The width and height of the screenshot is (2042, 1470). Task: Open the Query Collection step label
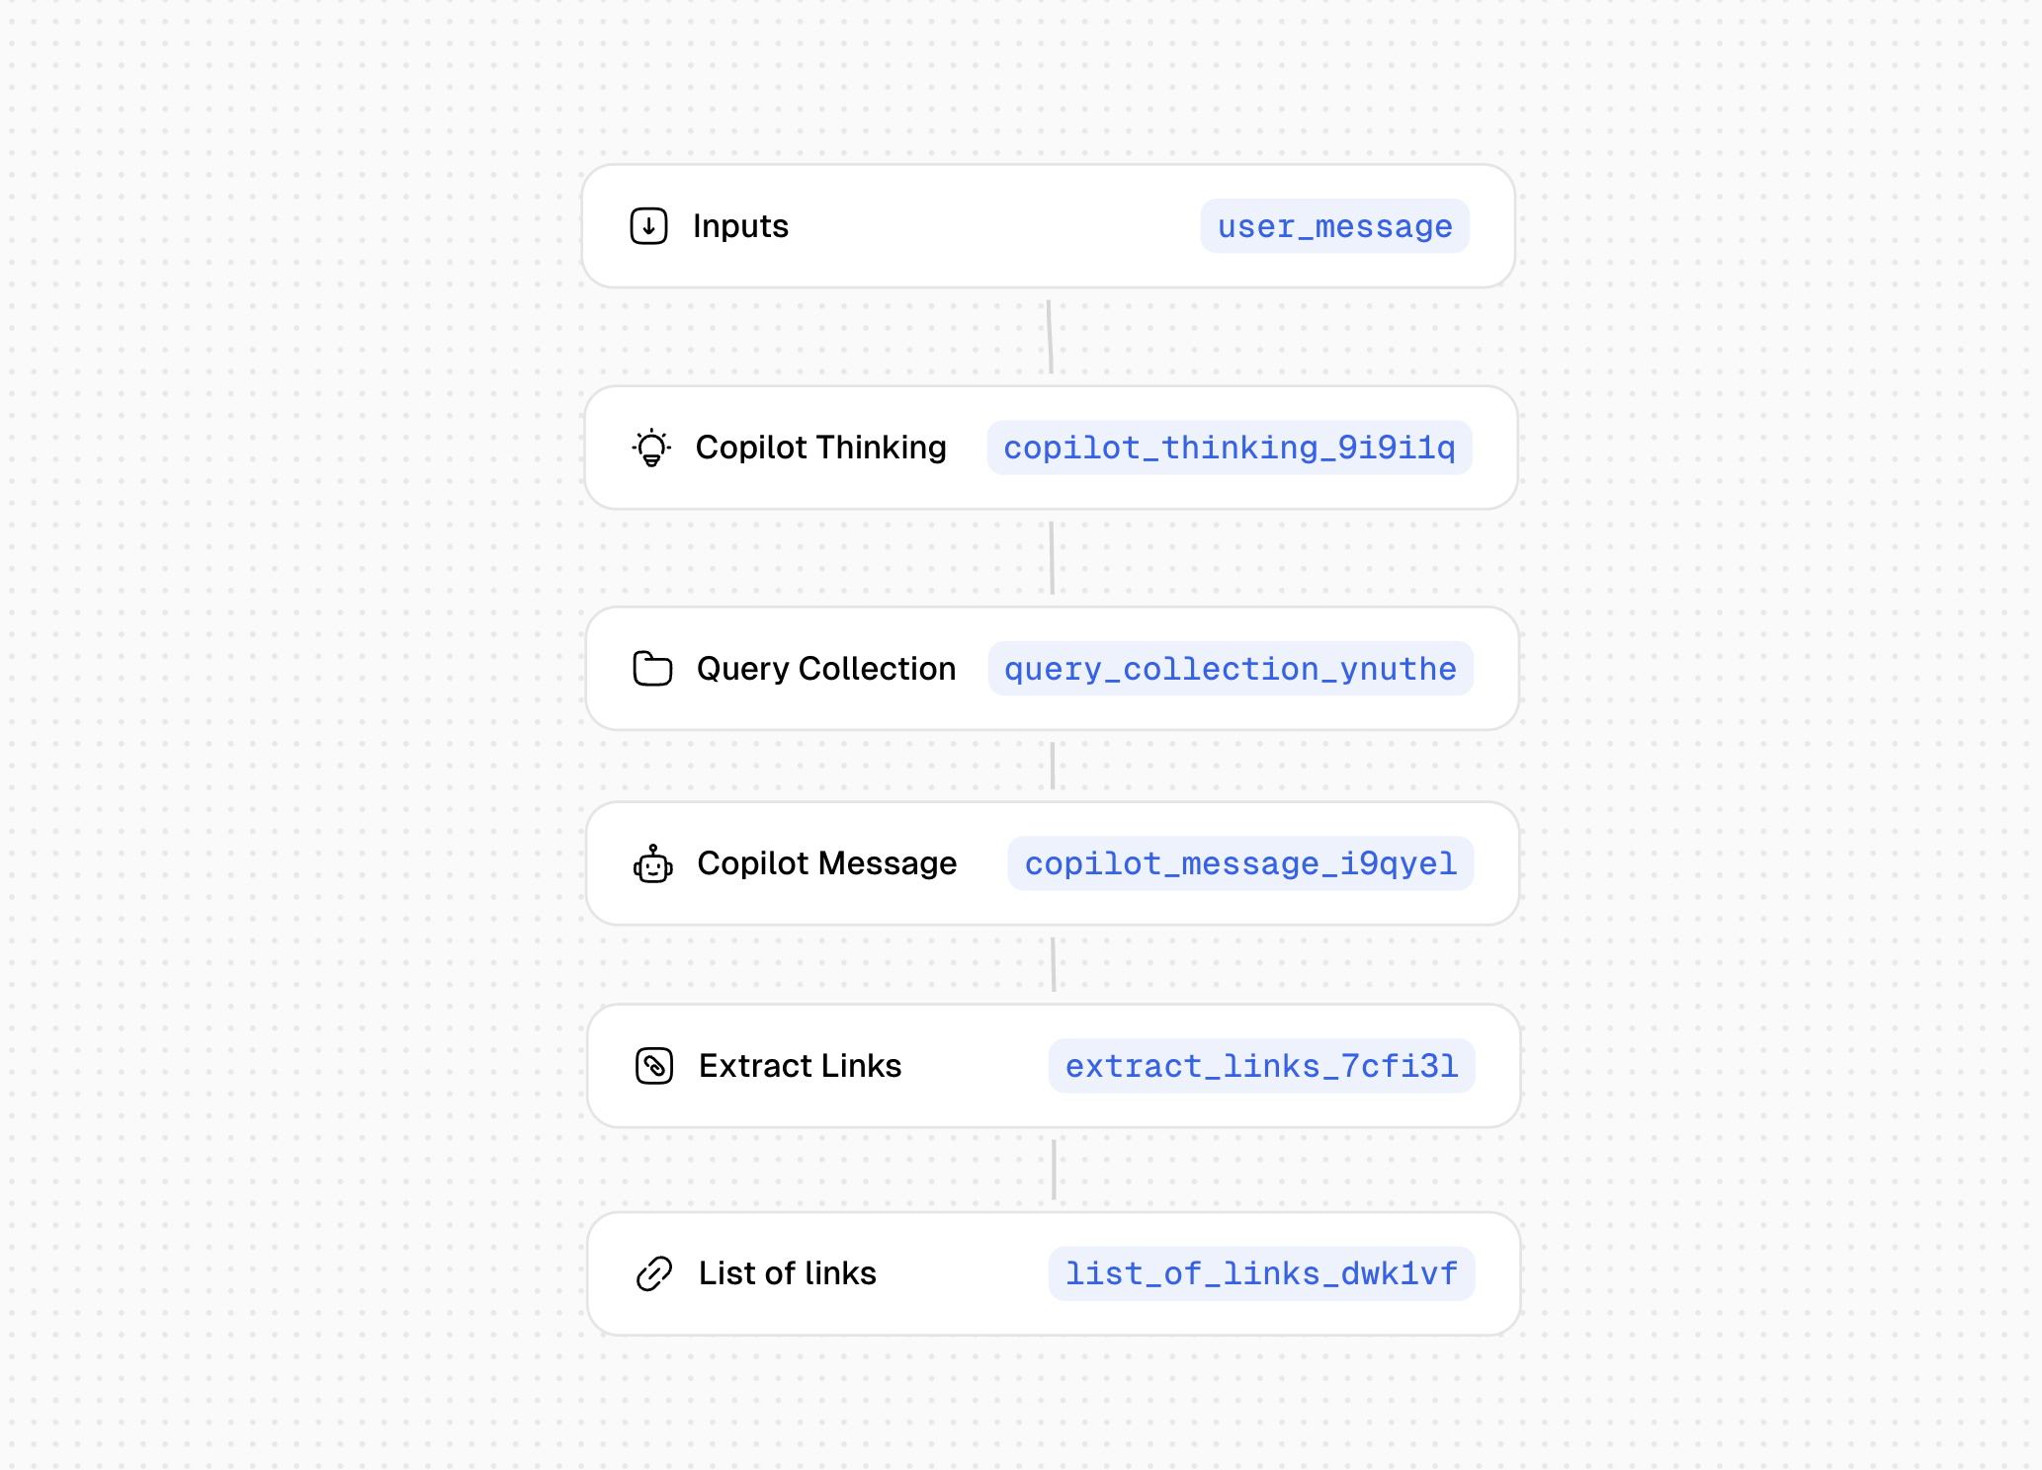click(826, 669)
